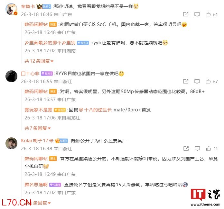Screen dimensions: 224x209
Task: Expand the 共12条回复 replies
Action: (x=39, y=61)
